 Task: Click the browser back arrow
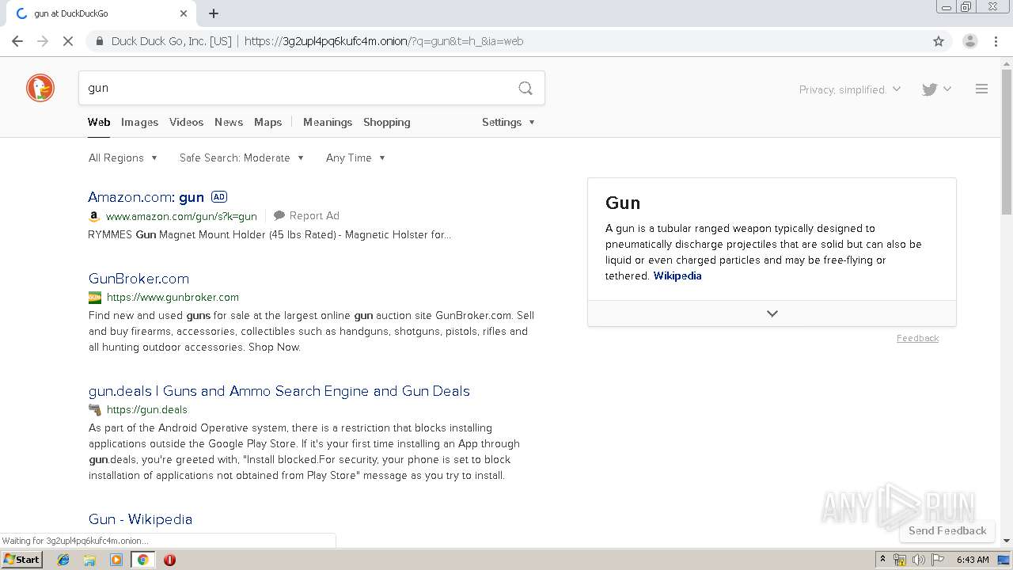coord(17,41)
